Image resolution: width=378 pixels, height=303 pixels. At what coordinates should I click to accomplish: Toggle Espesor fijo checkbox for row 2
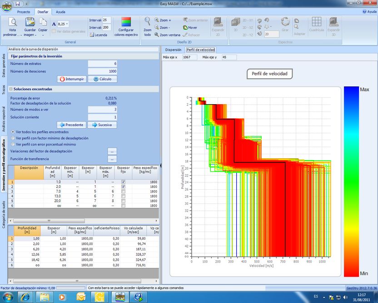(x=123, y=187)
